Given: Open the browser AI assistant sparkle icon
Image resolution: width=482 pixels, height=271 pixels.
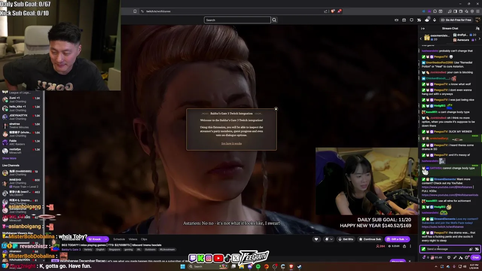Looking at the screenshot, I should (x=467, y=11).
